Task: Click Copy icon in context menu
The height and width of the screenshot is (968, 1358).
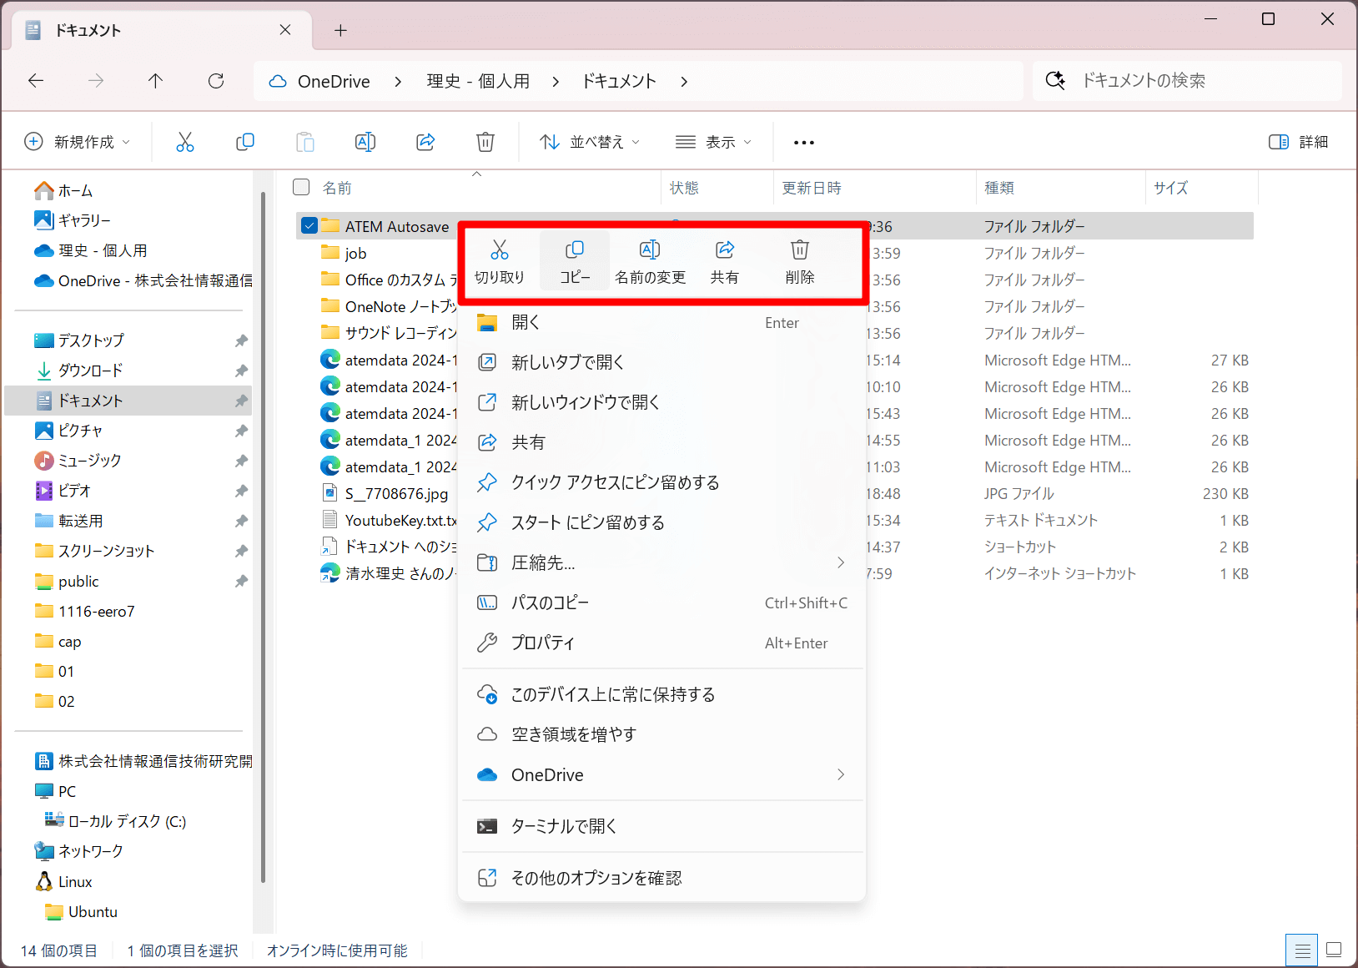Action: tap(575, 250)
